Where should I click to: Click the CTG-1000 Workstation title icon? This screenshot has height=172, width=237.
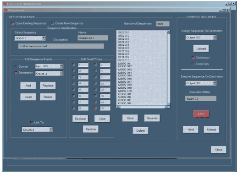click(5, 4)
